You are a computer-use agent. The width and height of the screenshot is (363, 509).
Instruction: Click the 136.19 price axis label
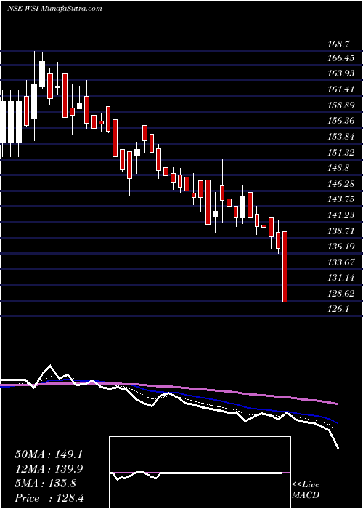[341, 247]
